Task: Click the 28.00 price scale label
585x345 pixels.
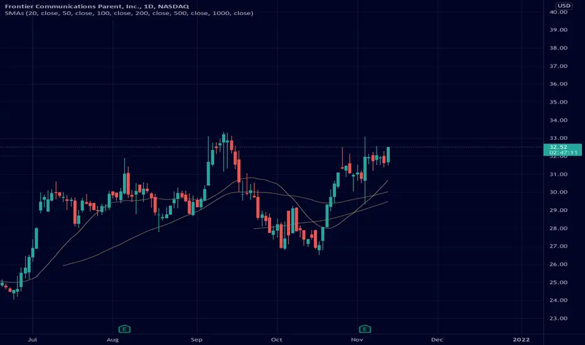Action: (x=559, y=228)
